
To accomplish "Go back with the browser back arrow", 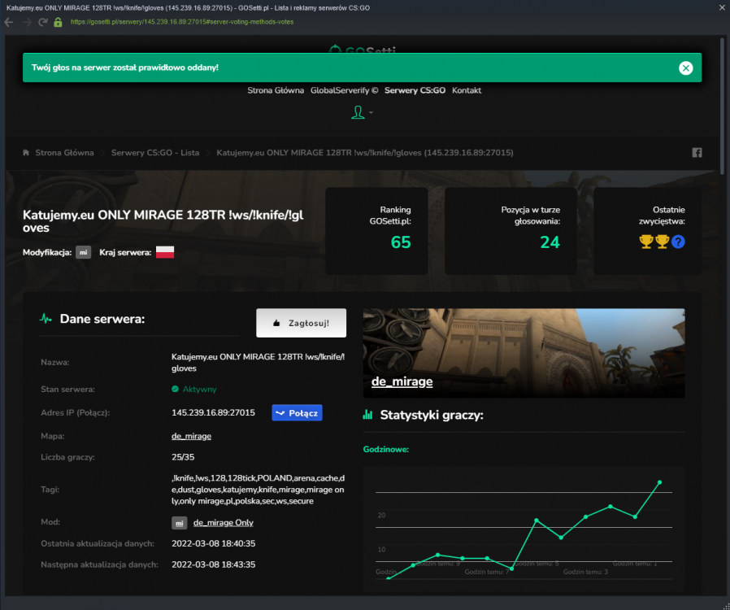I will tap(8, 22).
